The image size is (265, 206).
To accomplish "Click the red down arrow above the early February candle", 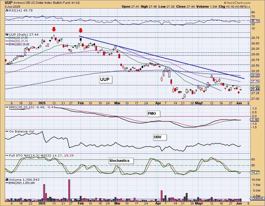I will (x=81, y=30).
